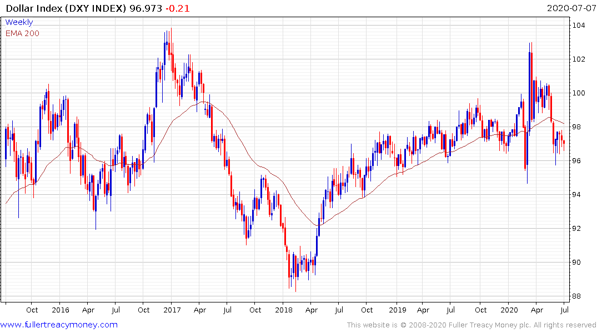Click the 2018 year axis label
This screenshot has height=333, width=597.
click(x=284, y=310)
